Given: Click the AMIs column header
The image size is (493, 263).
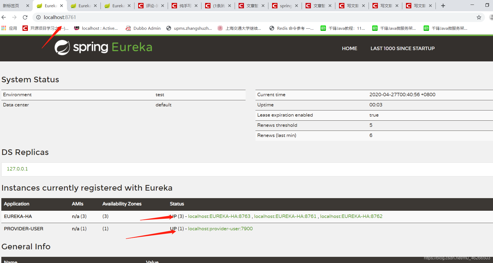Looking at the screenshot, I should 78,204.
